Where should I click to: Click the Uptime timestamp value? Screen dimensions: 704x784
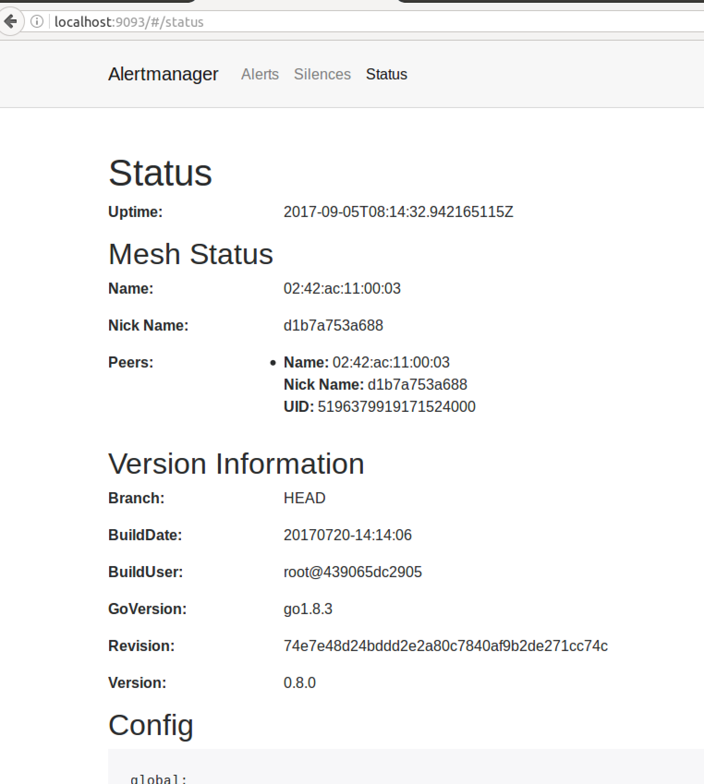pos(398,211)
